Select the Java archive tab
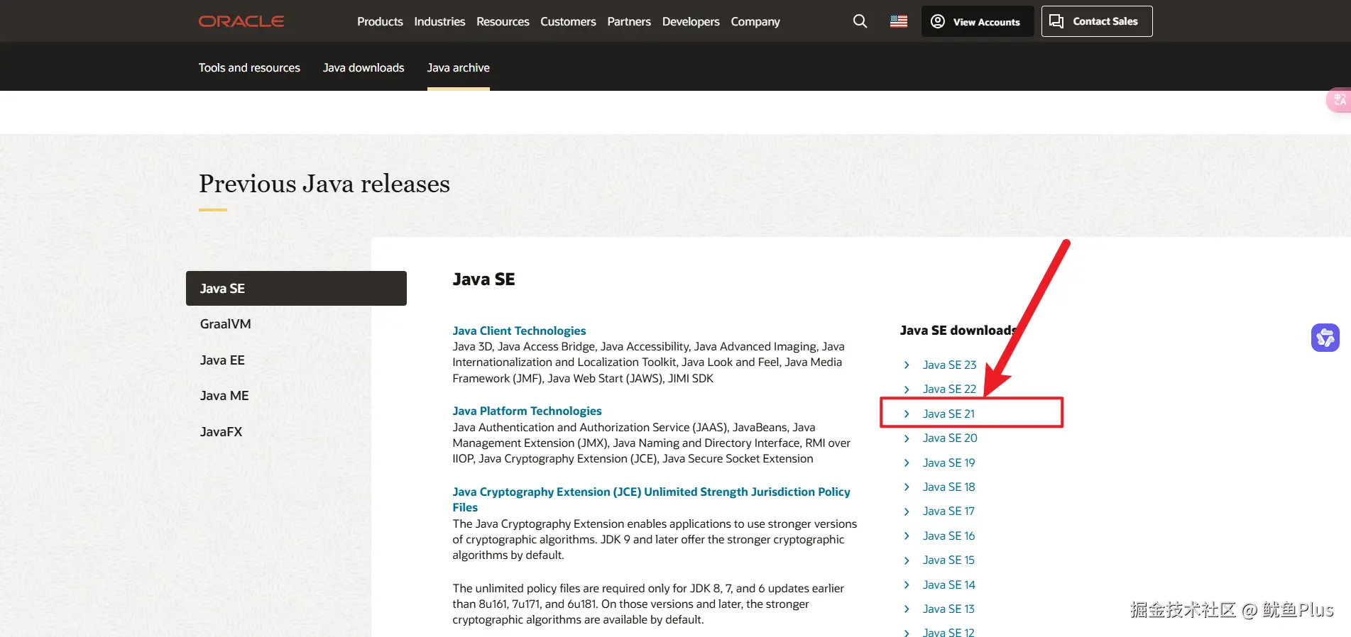 458,67
